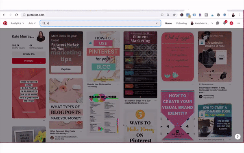This screenshot has height=153, width=244.
Task: Click the dark round extension icon after the star
Action: [182, 15]
